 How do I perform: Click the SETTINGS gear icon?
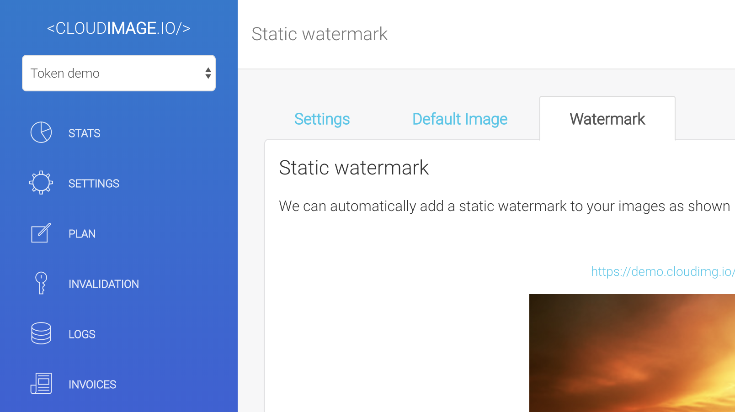(41, 183)
